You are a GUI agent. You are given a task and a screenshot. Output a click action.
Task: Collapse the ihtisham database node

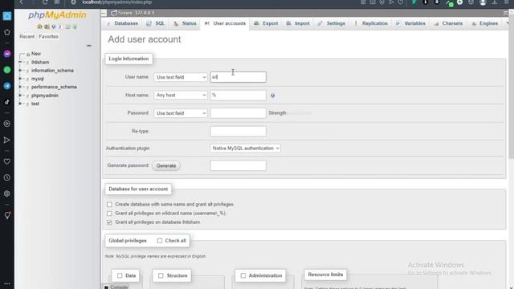click(x=20, y=62)
